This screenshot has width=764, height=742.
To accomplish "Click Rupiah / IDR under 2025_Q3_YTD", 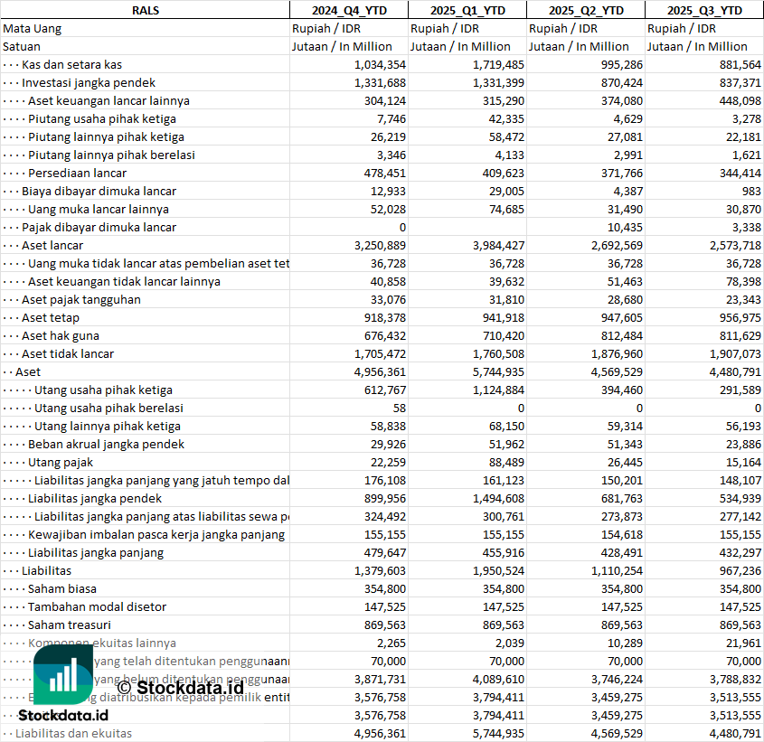I will tap(681, 28).
